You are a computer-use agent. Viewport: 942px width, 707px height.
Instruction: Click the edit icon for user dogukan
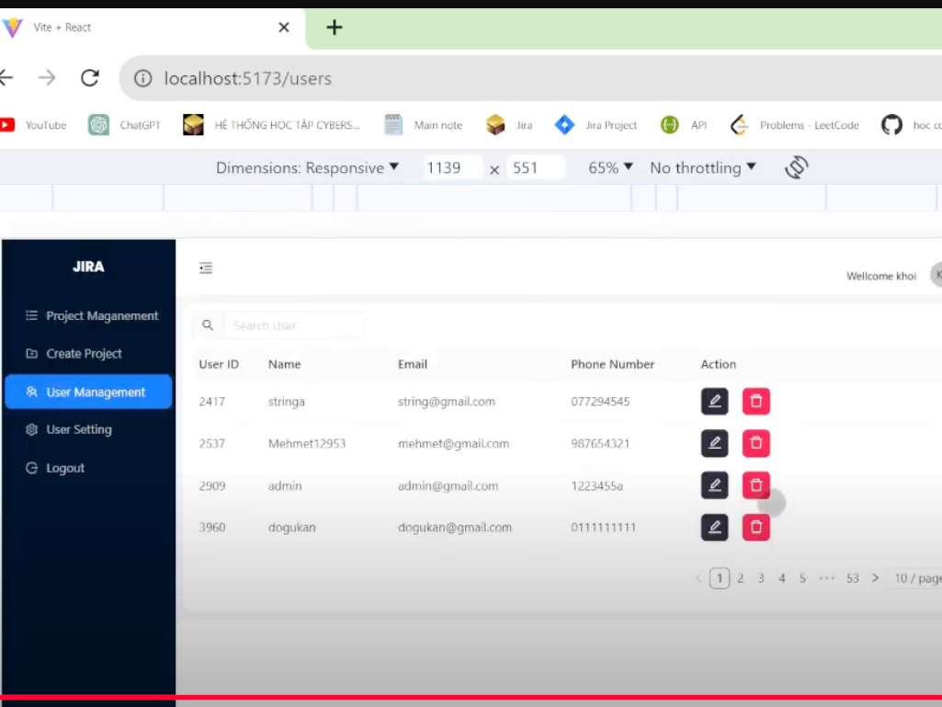pos(714,527)
